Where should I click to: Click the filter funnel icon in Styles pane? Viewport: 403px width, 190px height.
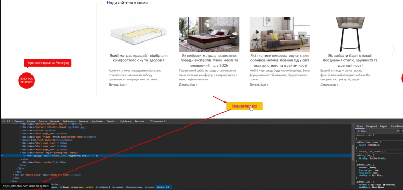[358, 131]
